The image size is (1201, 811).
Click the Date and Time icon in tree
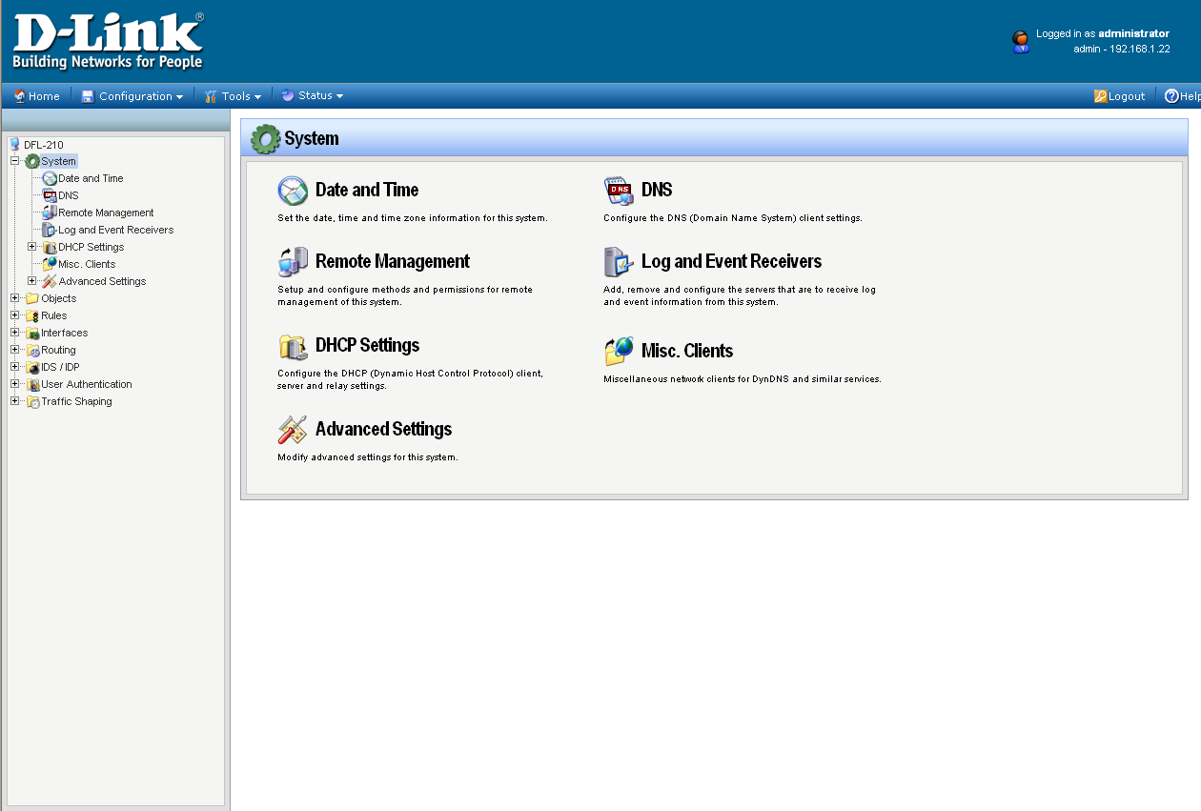click(50, 178)
